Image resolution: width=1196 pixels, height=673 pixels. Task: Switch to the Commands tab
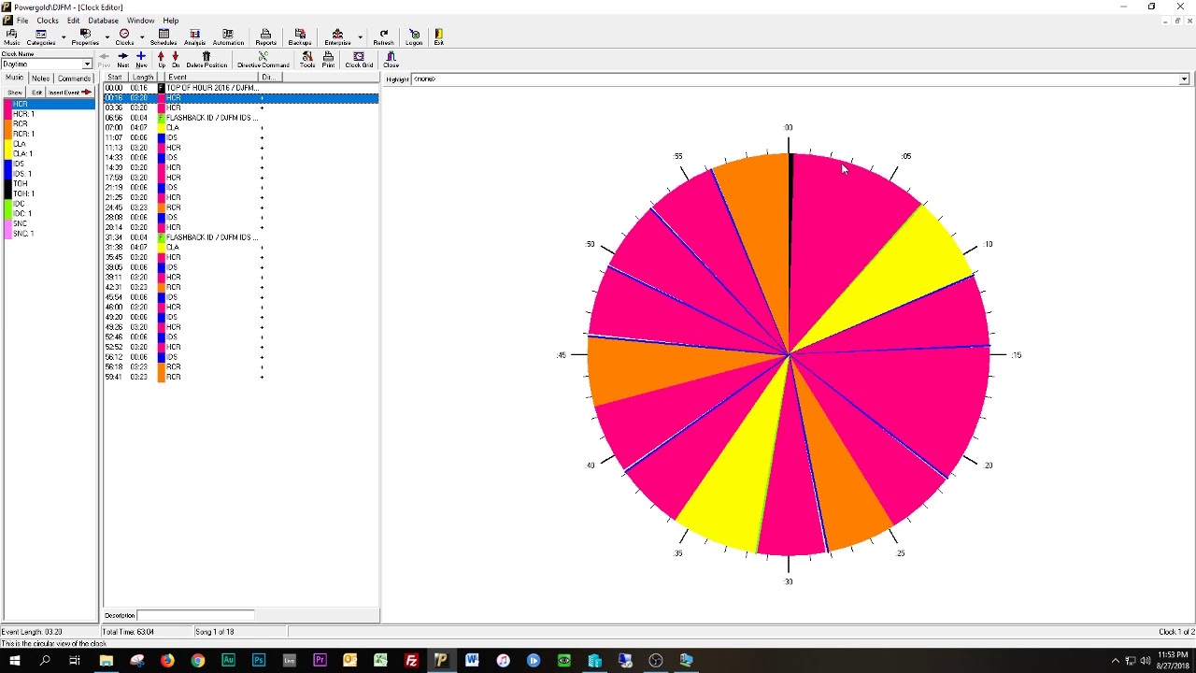click(75, 79)
